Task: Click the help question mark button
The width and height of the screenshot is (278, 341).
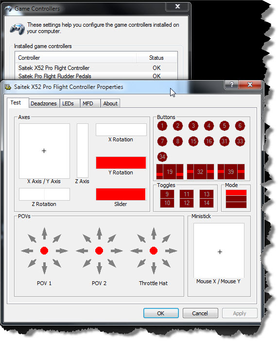Action: click(x=232, y=85)
